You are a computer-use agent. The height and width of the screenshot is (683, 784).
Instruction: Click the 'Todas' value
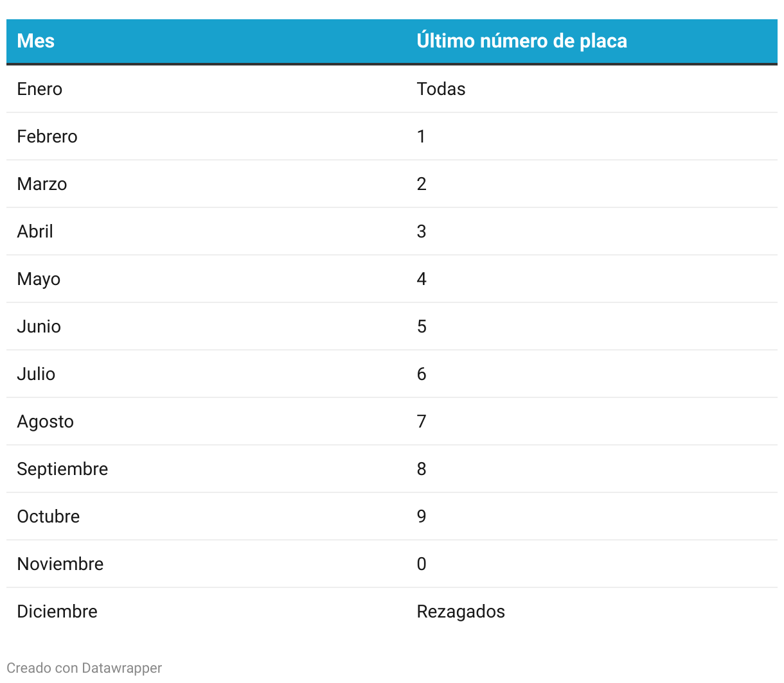coord(441,89)
